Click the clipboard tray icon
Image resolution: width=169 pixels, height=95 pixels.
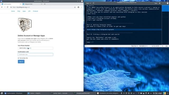click(x=146, y=93)
